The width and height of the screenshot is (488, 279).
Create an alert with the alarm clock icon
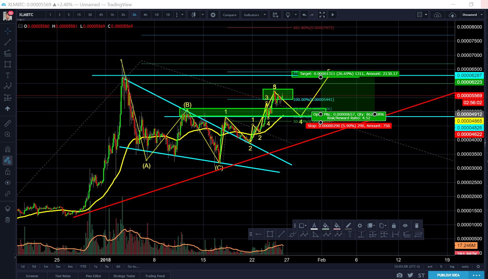tap(275, 15)
